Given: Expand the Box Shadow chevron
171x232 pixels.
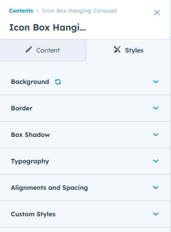Looking at the screenshot, I should (x=156, y=135).
